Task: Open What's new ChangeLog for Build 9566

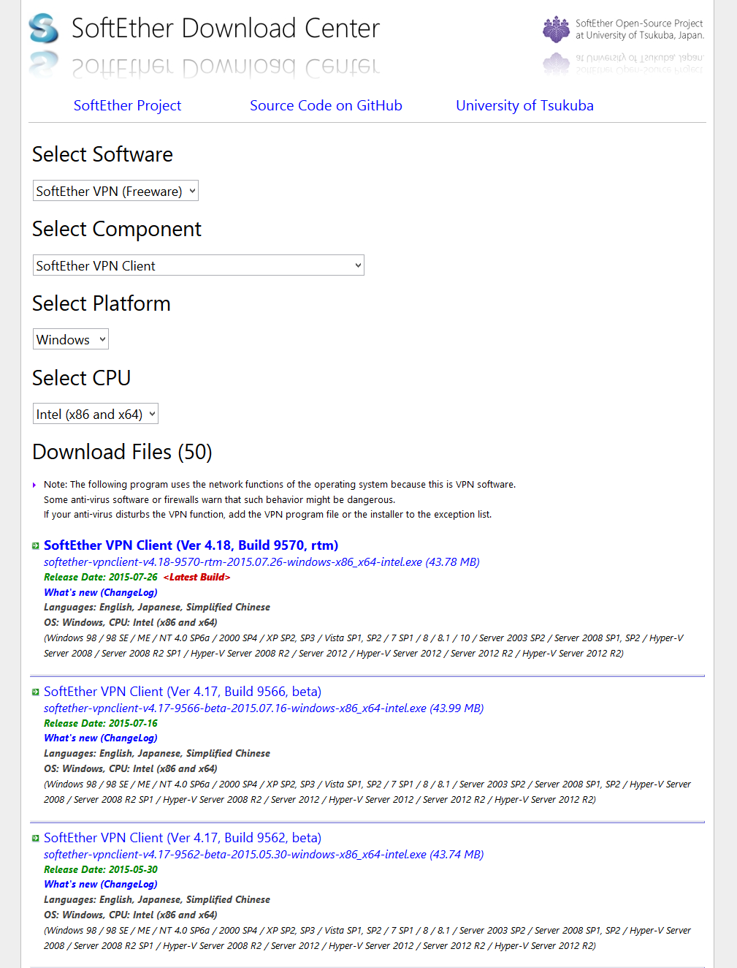Action: (x=101, y=738)
